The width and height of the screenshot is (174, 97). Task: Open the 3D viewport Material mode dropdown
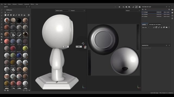pyautogui.click(x=78, y=11)
